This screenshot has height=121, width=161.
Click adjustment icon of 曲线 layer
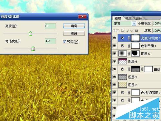coord(122,69)
